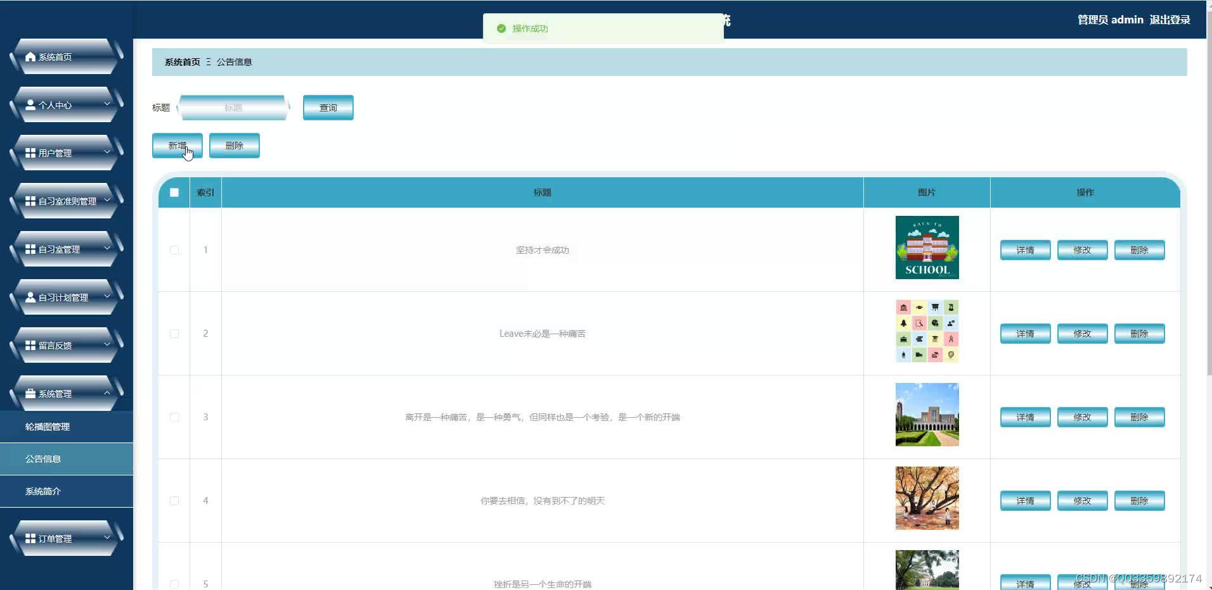Click the 标题 search input field

tap(233, 108)
